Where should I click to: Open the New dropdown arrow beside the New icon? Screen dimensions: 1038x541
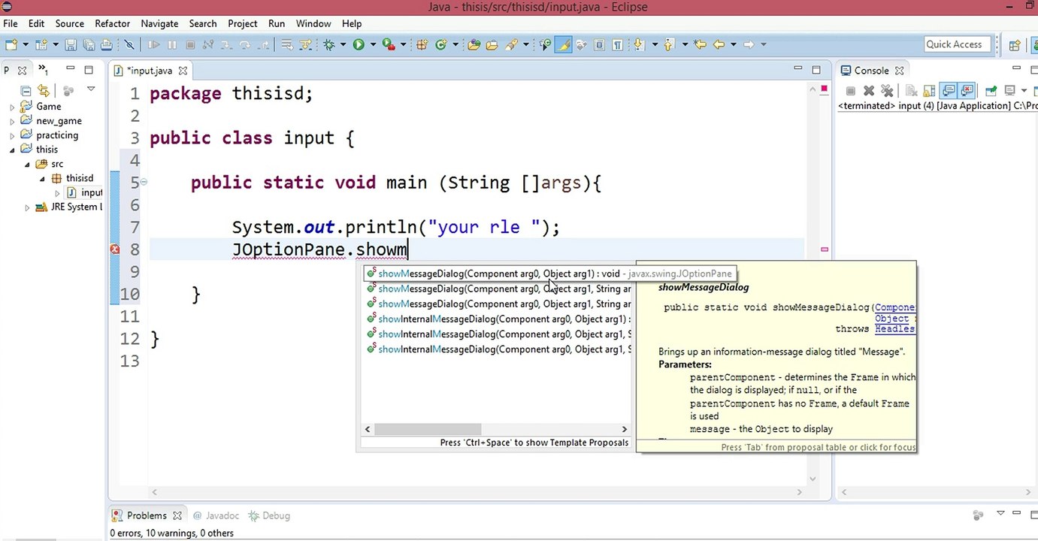tap(26, 44)
